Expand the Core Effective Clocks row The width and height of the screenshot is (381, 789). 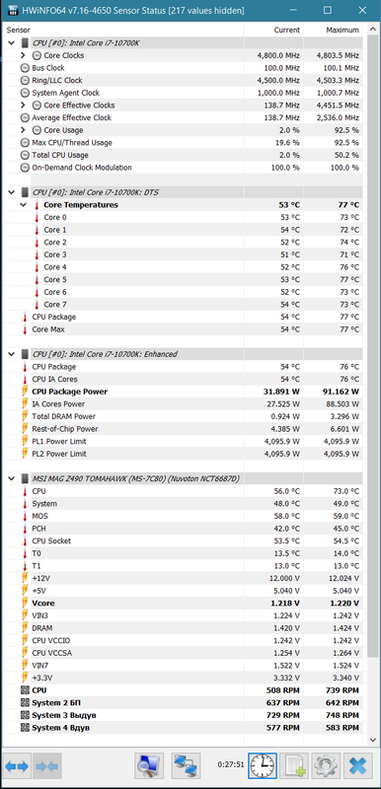(x=23, y=106)
